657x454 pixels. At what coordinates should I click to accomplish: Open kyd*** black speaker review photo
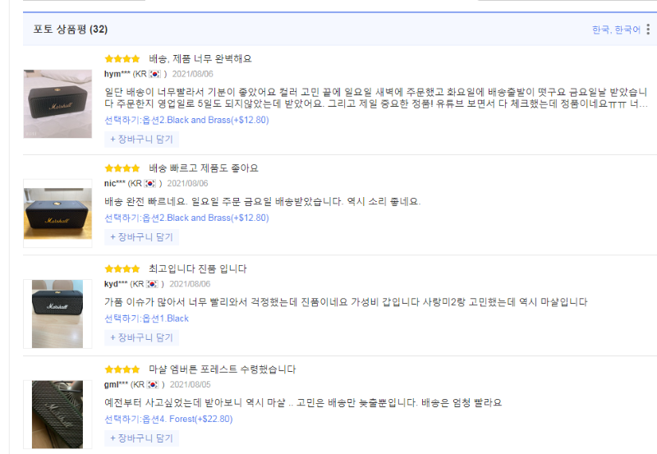[x=57, y=314]
